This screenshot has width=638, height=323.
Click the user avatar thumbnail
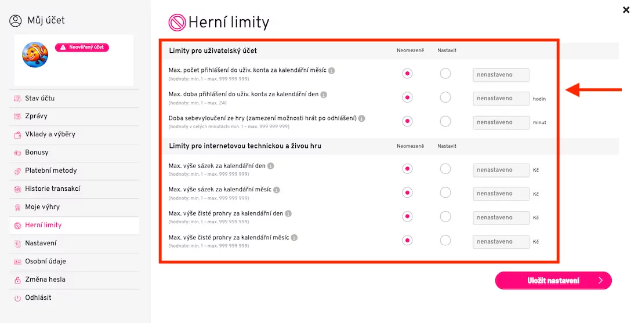(35, 55)
